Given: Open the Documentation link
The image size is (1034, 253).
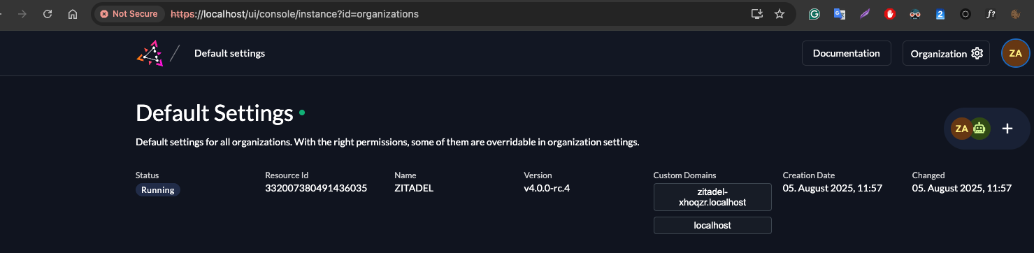Looking at the screenshot, I should coord(846,53).
